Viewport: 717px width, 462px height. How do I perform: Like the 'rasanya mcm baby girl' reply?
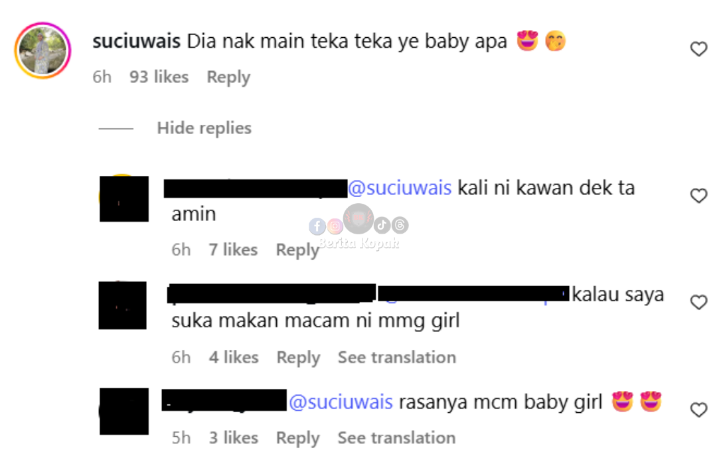click(x=698, y=410)
